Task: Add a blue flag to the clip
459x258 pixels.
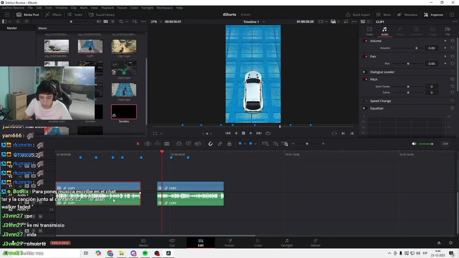Action: [240, 144]
